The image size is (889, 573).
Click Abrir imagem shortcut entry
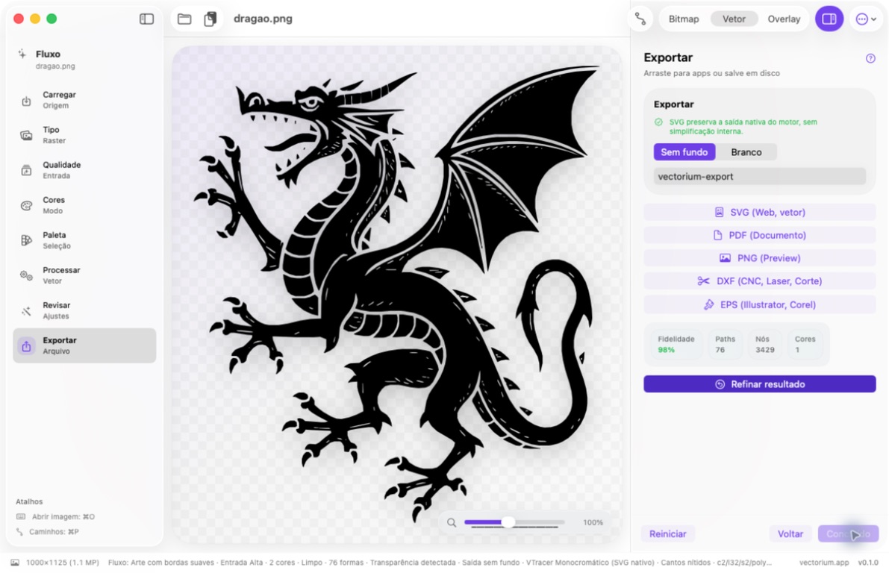[x=55, y=517]
